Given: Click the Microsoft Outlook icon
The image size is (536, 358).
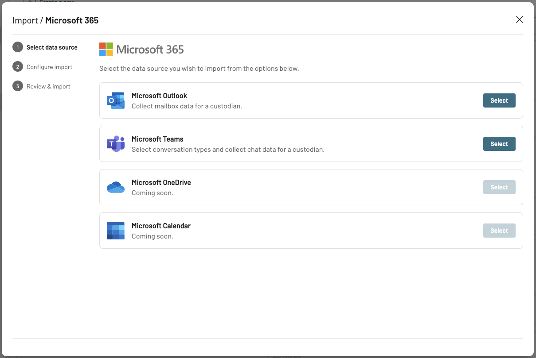Looking at the screenshot, I should 116,100.
